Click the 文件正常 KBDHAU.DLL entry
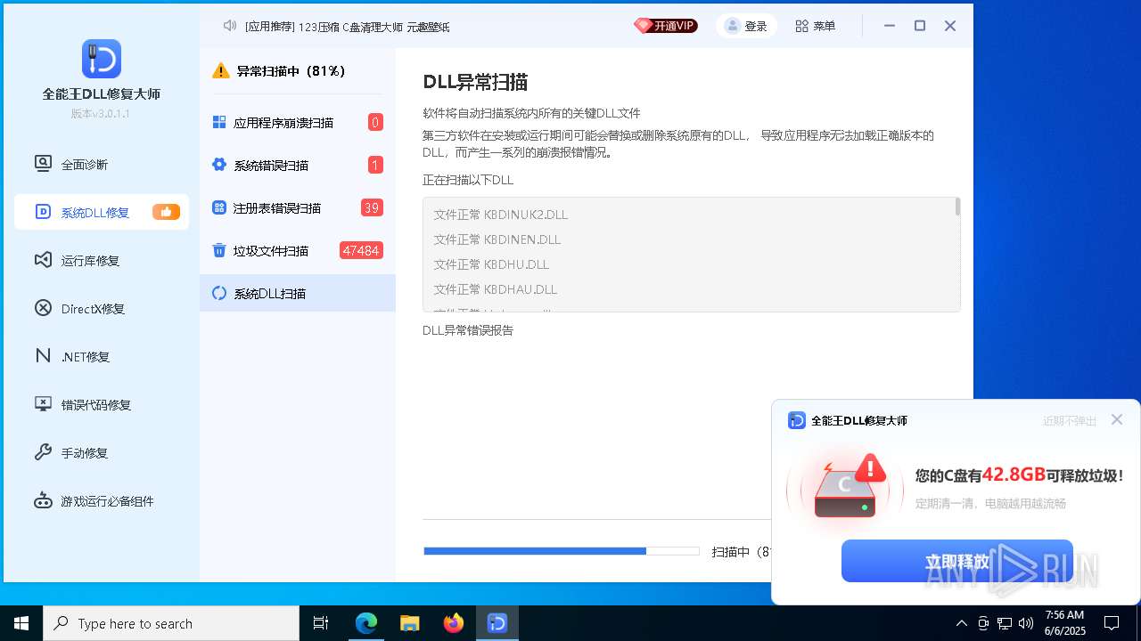Viewport: 1141px width, 641px height. tap(496, 289)
